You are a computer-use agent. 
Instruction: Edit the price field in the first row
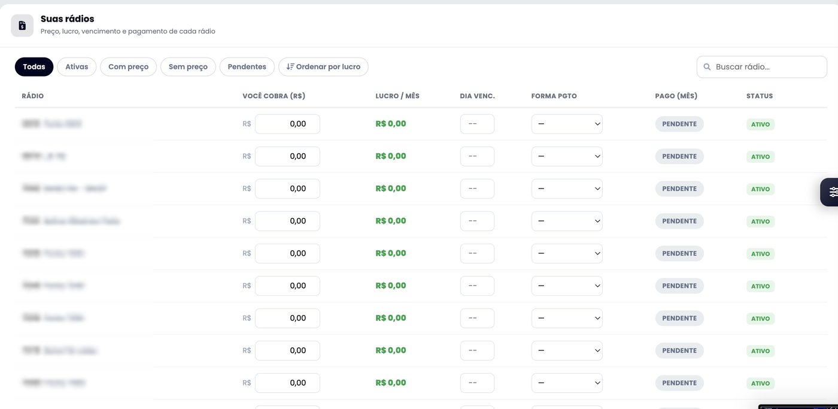click(287, 124)
